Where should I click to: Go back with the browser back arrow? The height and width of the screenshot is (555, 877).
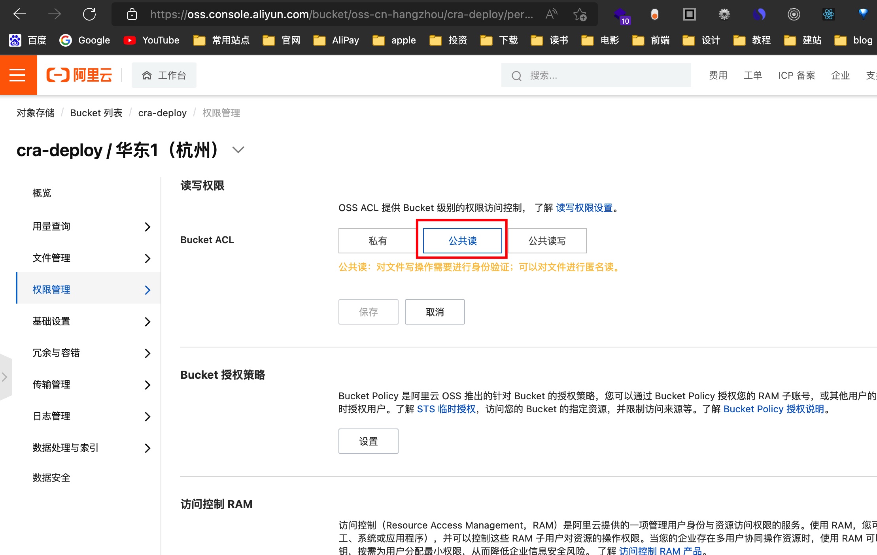(x=19, y=15)
